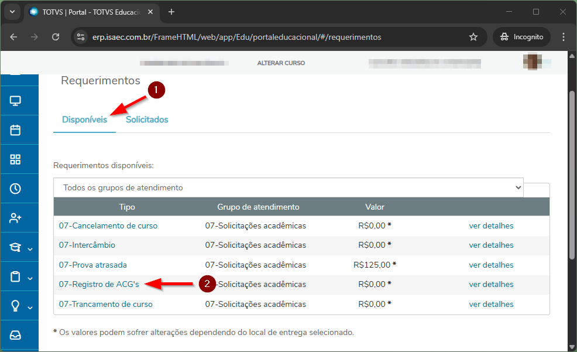Select the Disponíveis tab

point(84,119)
